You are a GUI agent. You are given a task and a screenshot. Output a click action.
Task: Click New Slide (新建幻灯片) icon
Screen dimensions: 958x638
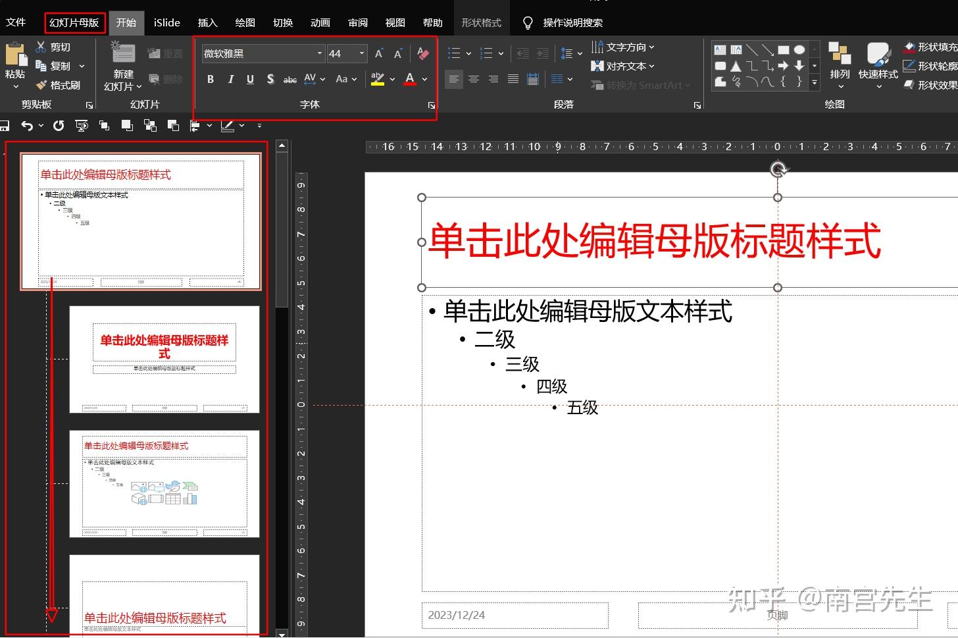point(123,53)
